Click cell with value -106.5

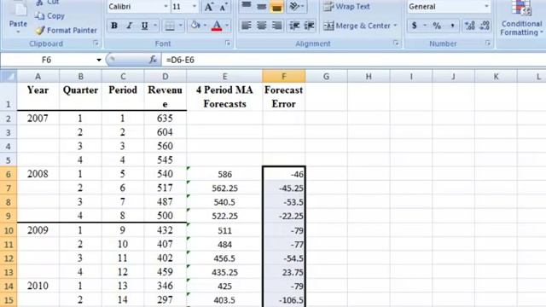(x=284, y=300)
